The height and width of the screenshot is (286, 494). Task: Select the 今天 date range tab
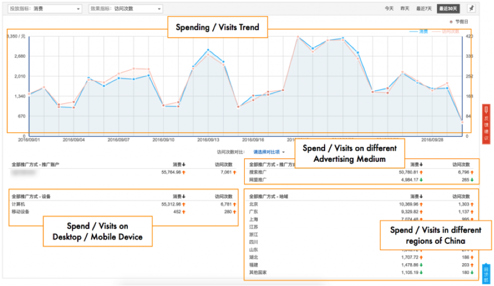click(x=389, y=9)
